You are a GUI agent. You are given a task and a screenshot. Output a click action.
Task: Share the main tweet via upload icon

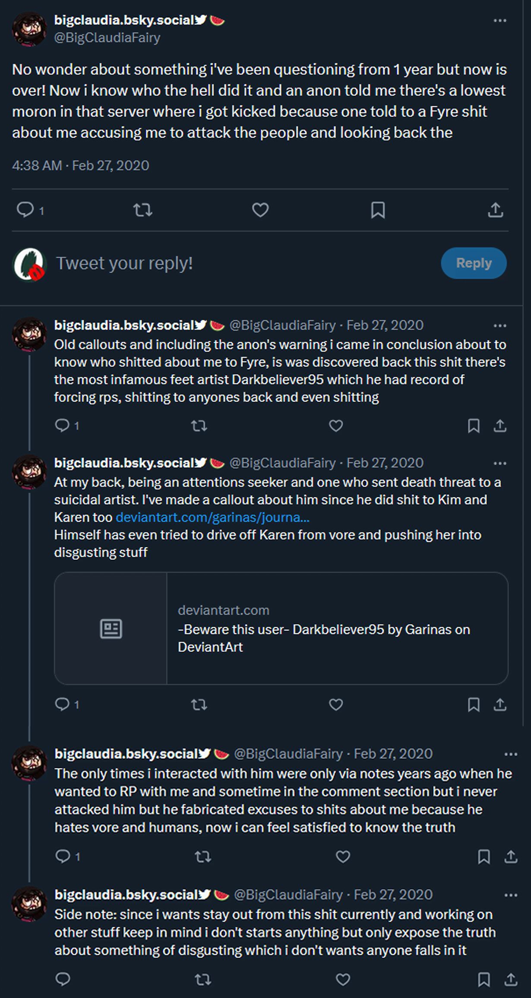pyautogui.click(x=496, y=210)
